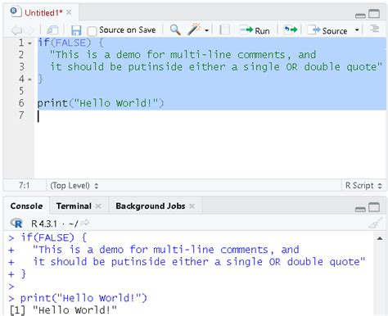Expand the code tools wand dropdown arrow

[x=207, y=30]
